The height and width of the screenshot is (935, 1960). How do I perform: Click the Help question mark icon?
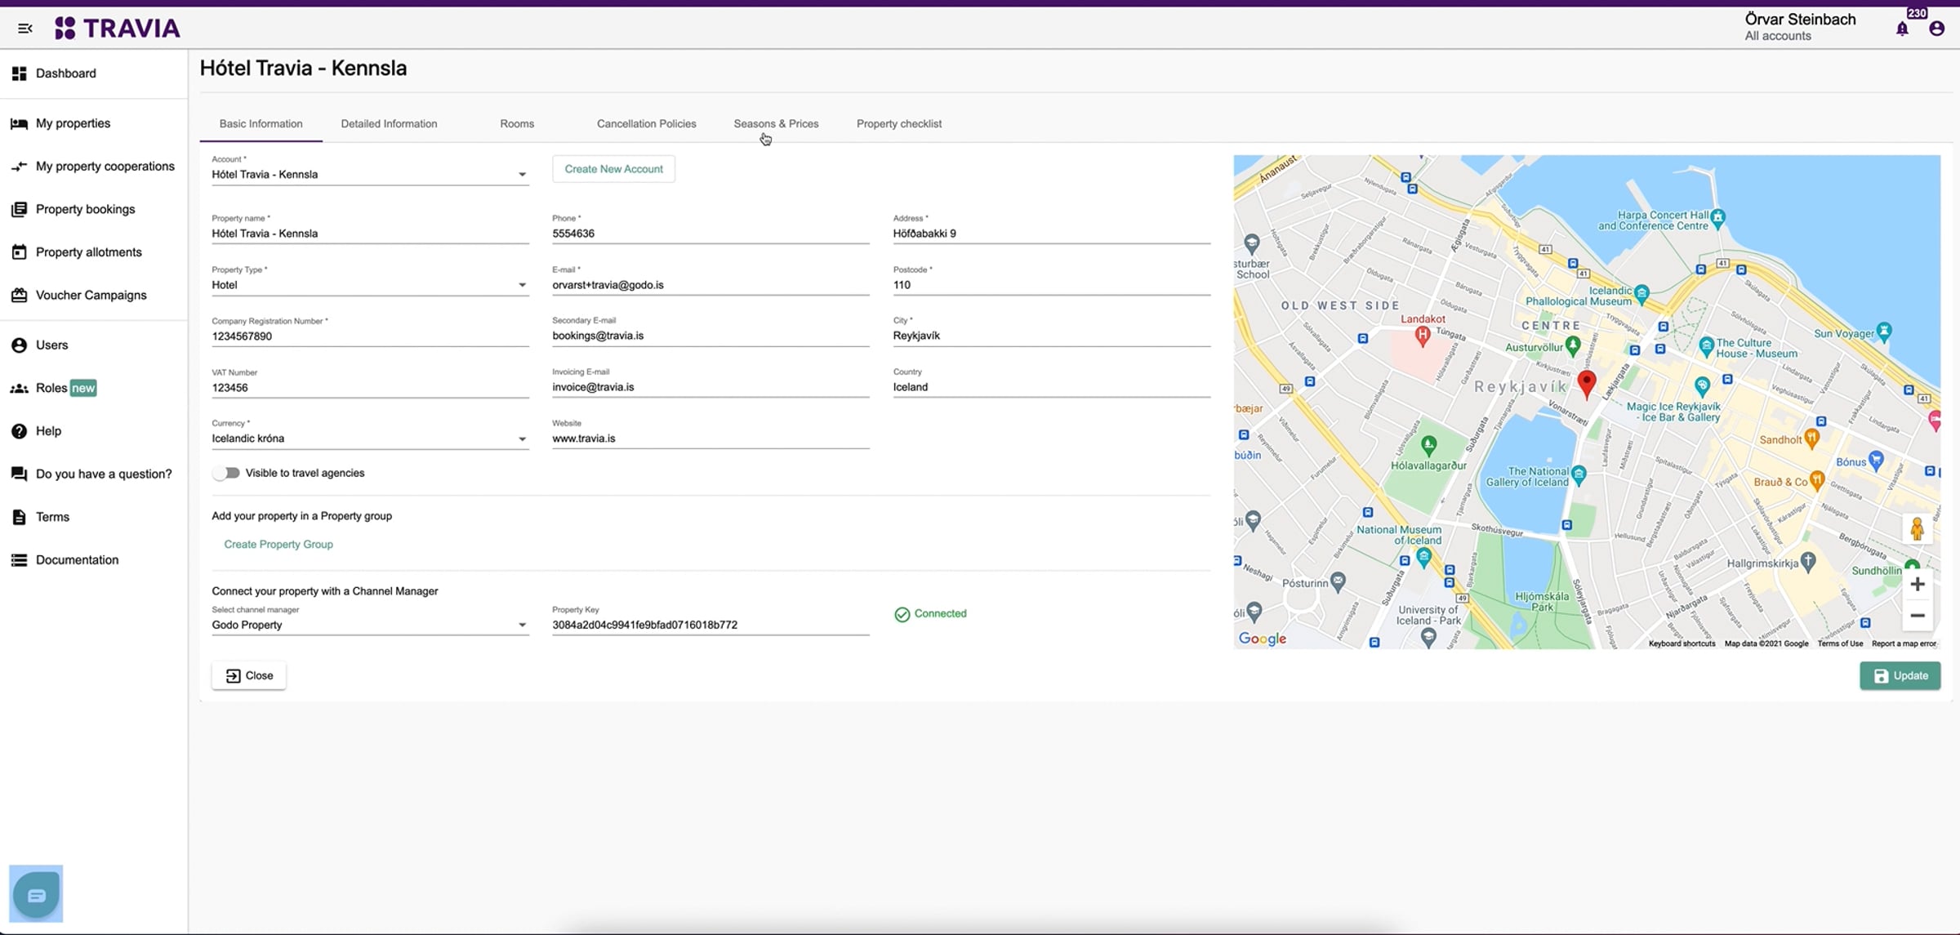(x=19, y=431)
